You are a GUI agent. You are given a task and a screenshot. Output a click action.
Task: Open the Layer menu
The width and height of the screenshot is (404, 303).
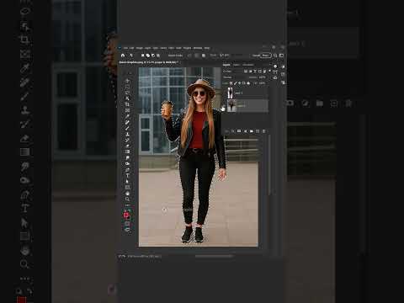(x=147, y=48)
